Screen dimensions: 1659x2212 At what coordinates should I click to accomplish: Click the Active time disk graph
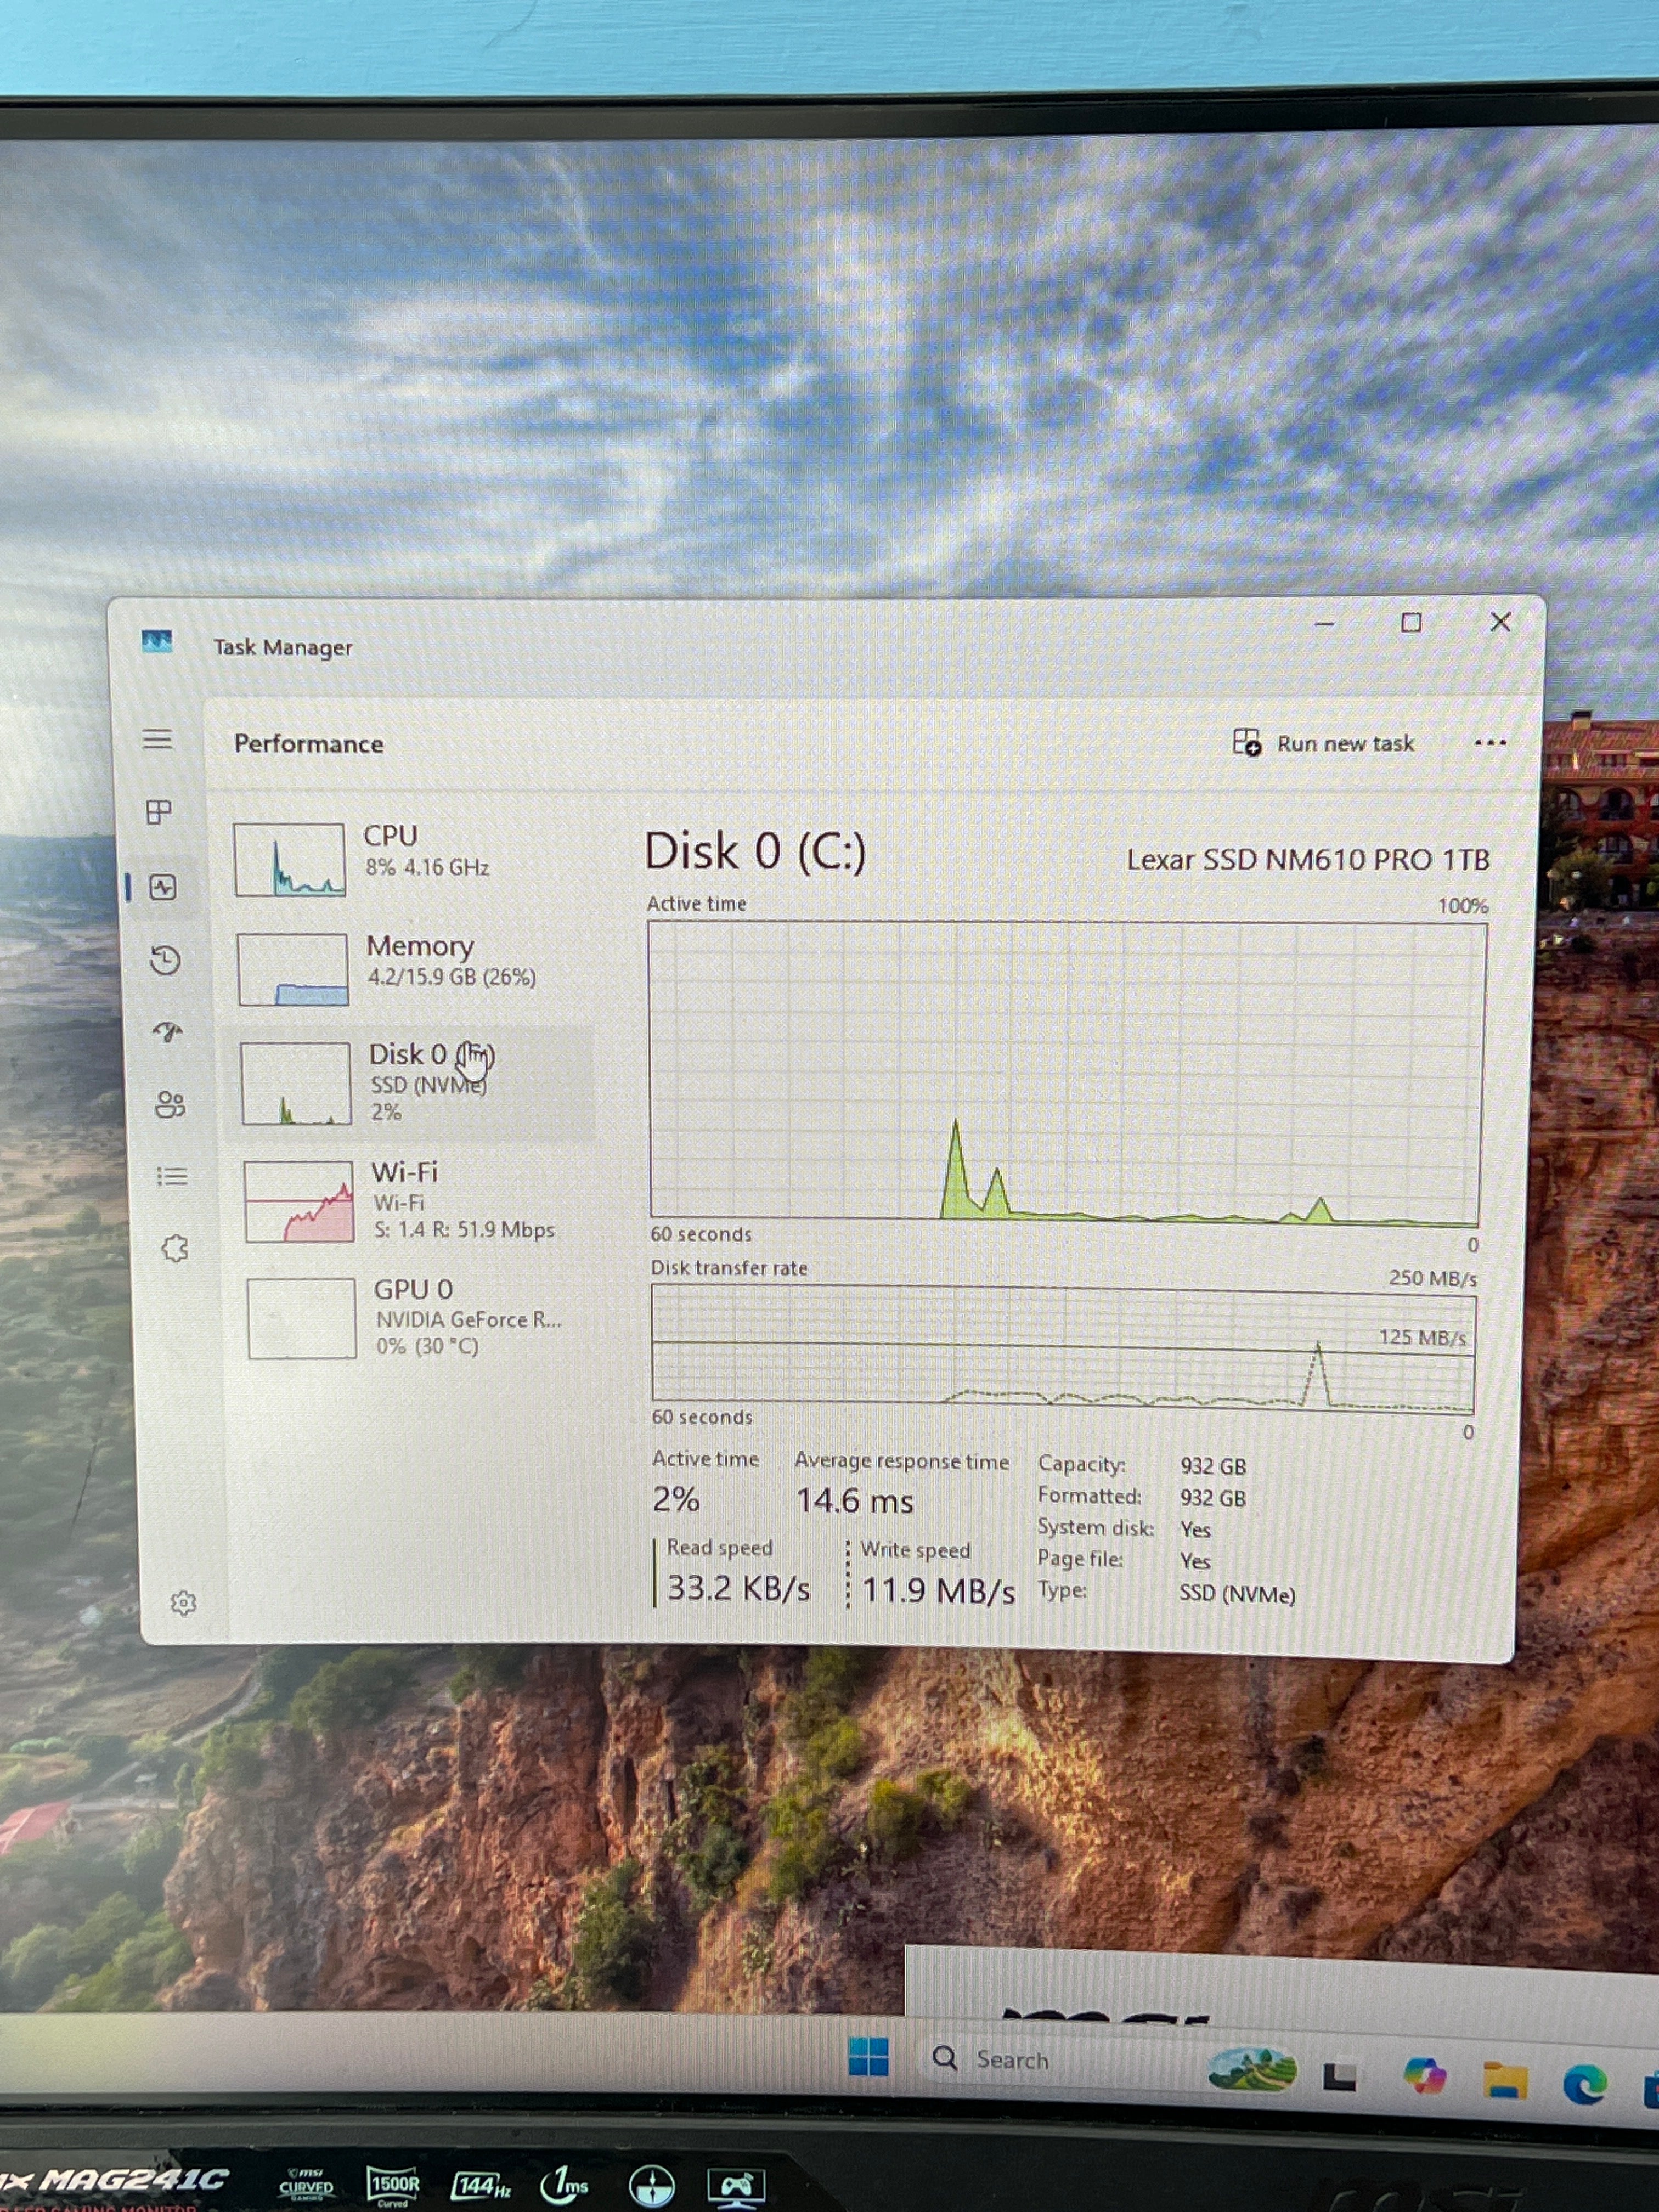pyautogui.click(x=1066, y=1073)
